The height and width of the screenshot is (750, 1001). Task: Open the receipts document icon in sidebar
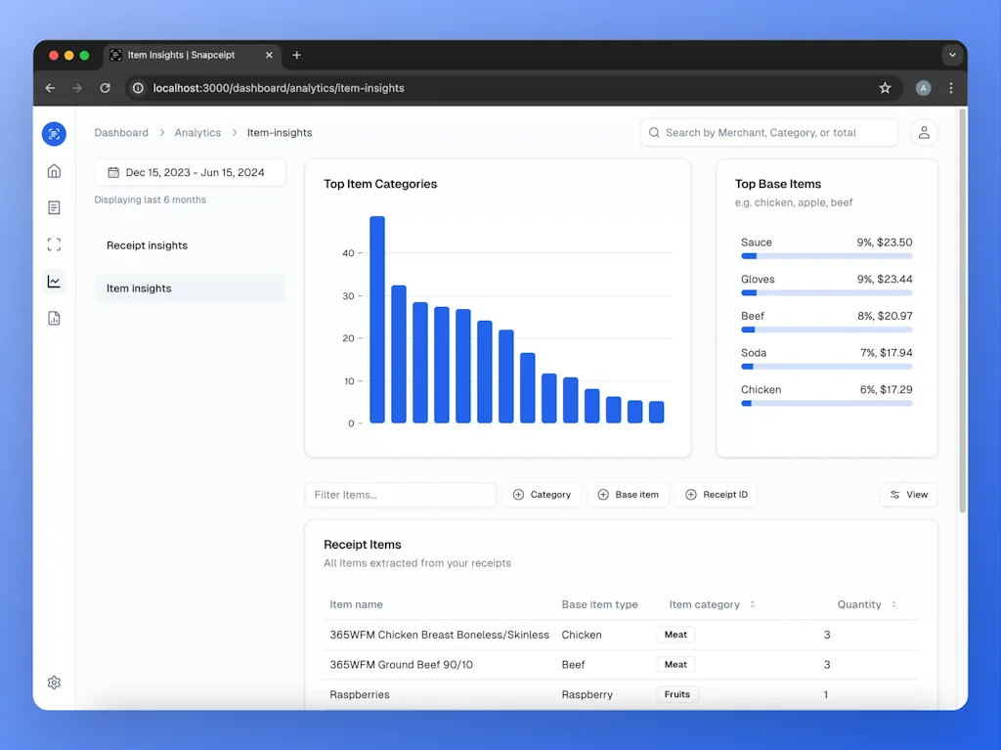click(54, 207)
